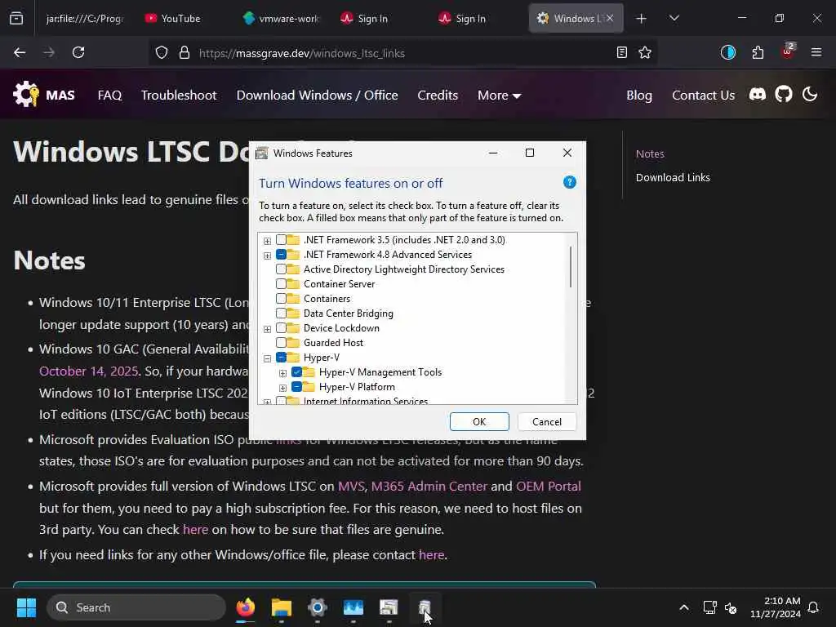Open the Contact Us link
Image resolution: width=836 pixels, height=627 pixels.
(x=703, y=95)
